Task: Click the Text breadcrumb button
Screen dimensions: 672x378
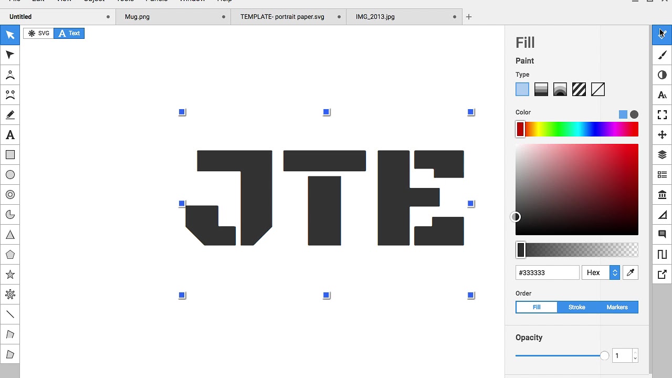Action: point(69,33)
